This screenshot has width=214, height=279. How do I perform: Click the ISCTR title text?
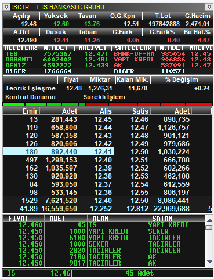click(20, 7)
